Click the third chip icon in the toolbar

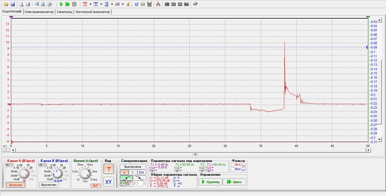click(x=180, y=4)
